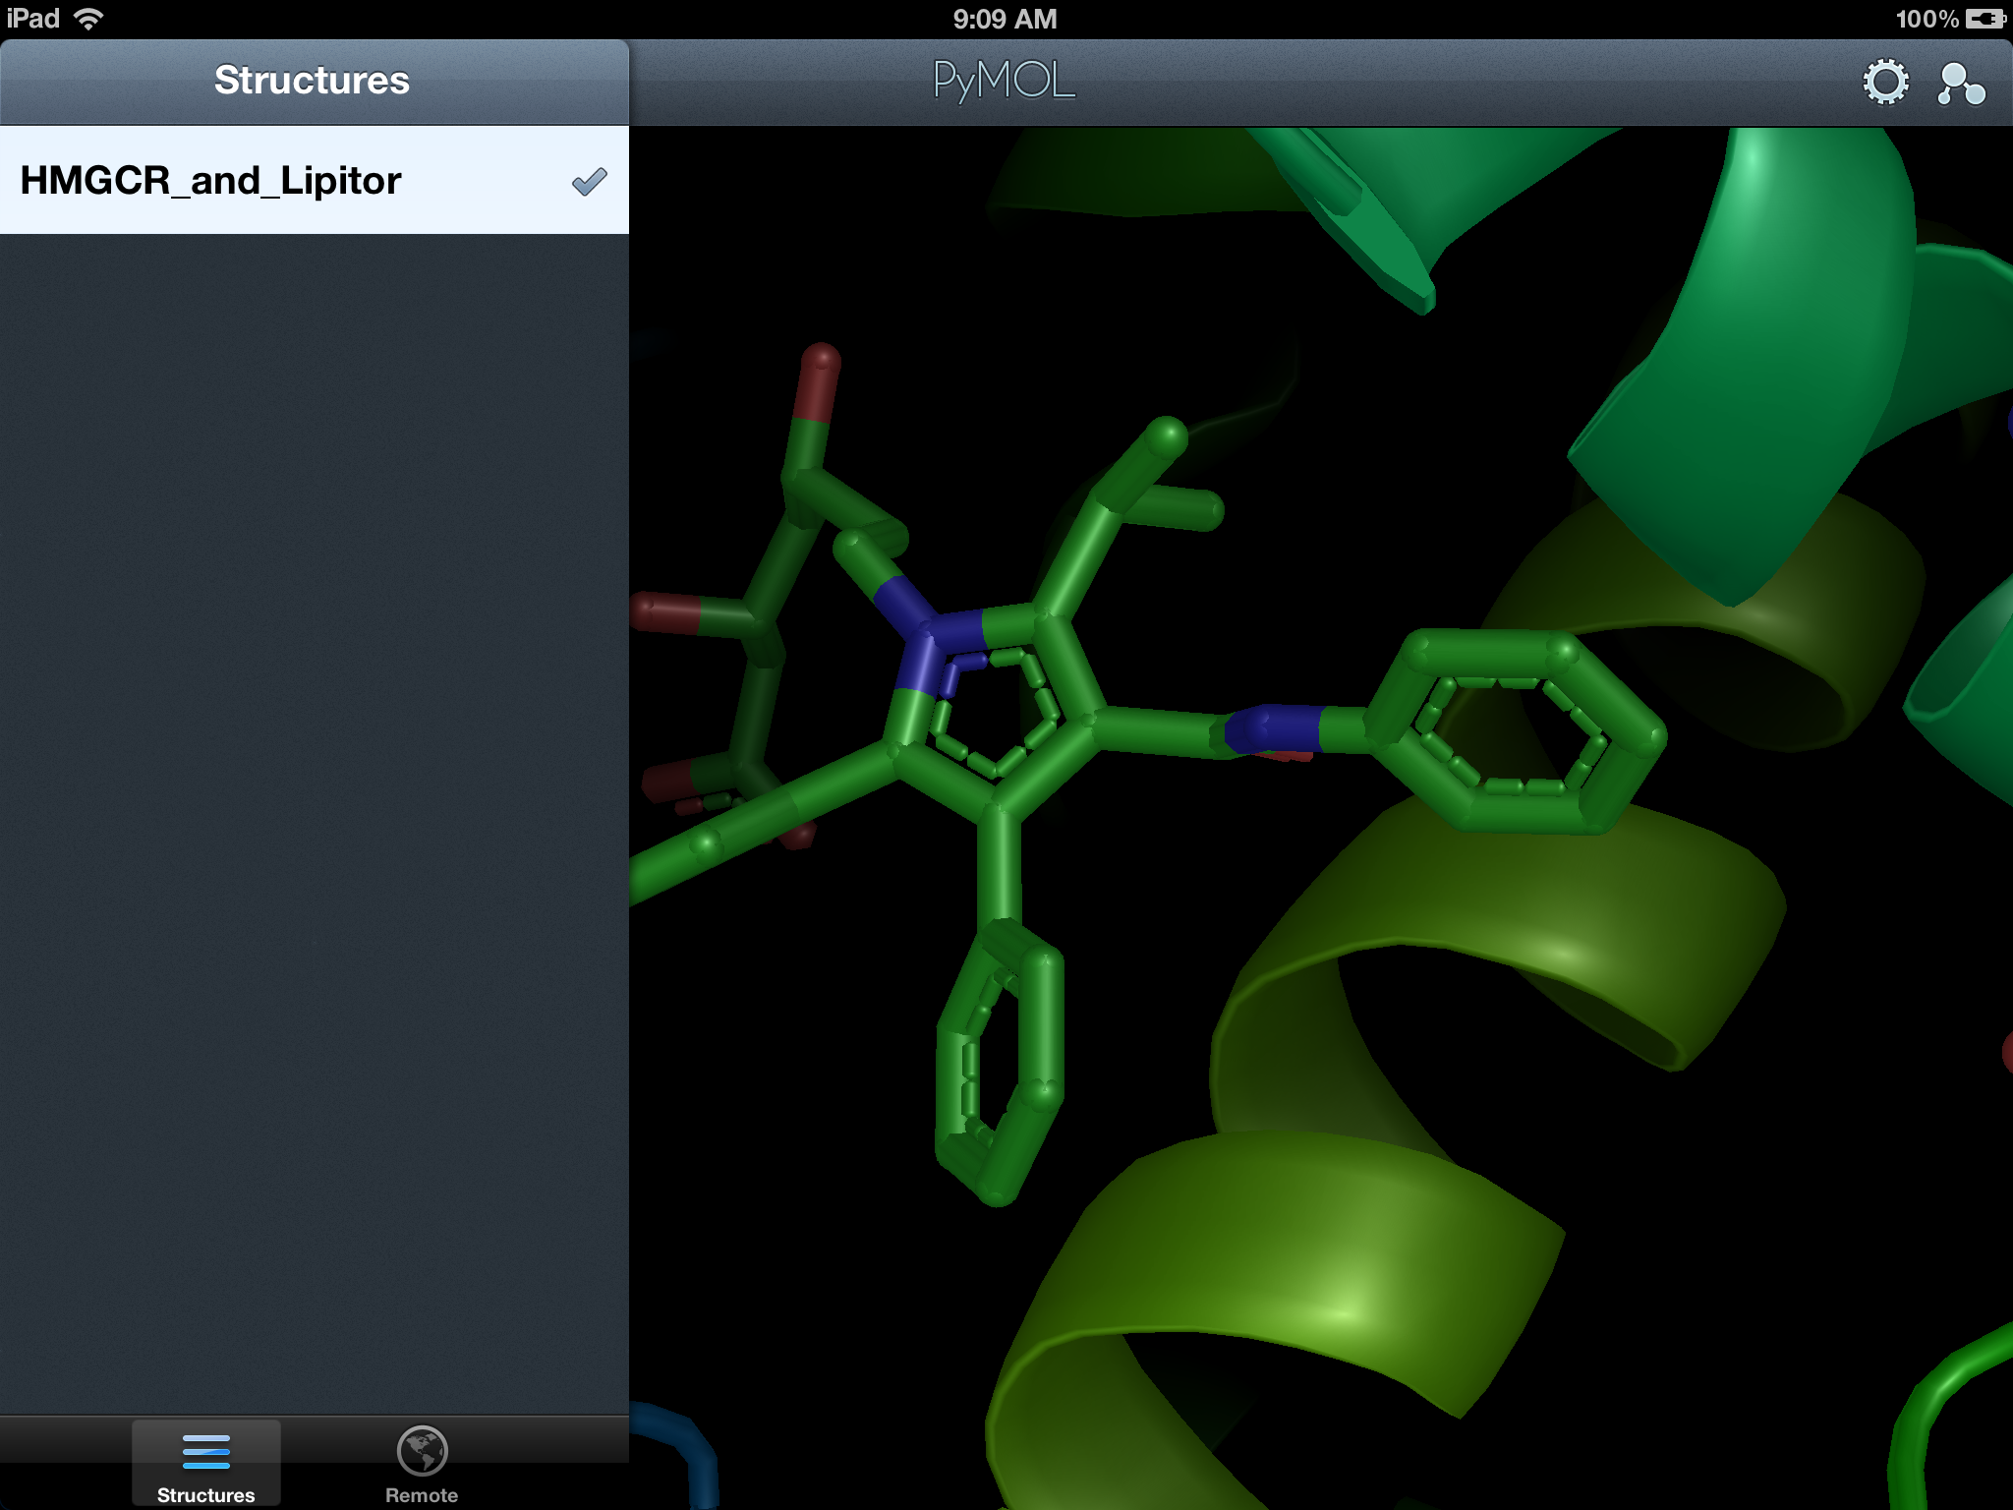Screen dimensions: 2013x1510
Task: Tap the central pyrrole ring with dashed bonds
Action: click(993, 708)
